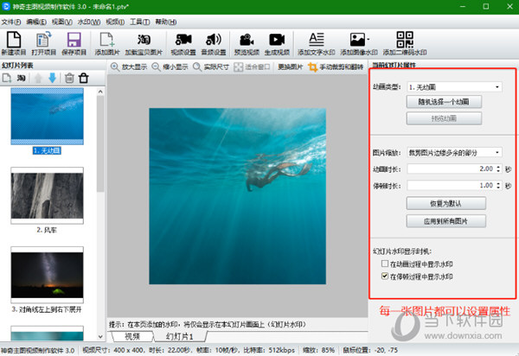Click status bar text 缩放: 85%

coord(318,350)
